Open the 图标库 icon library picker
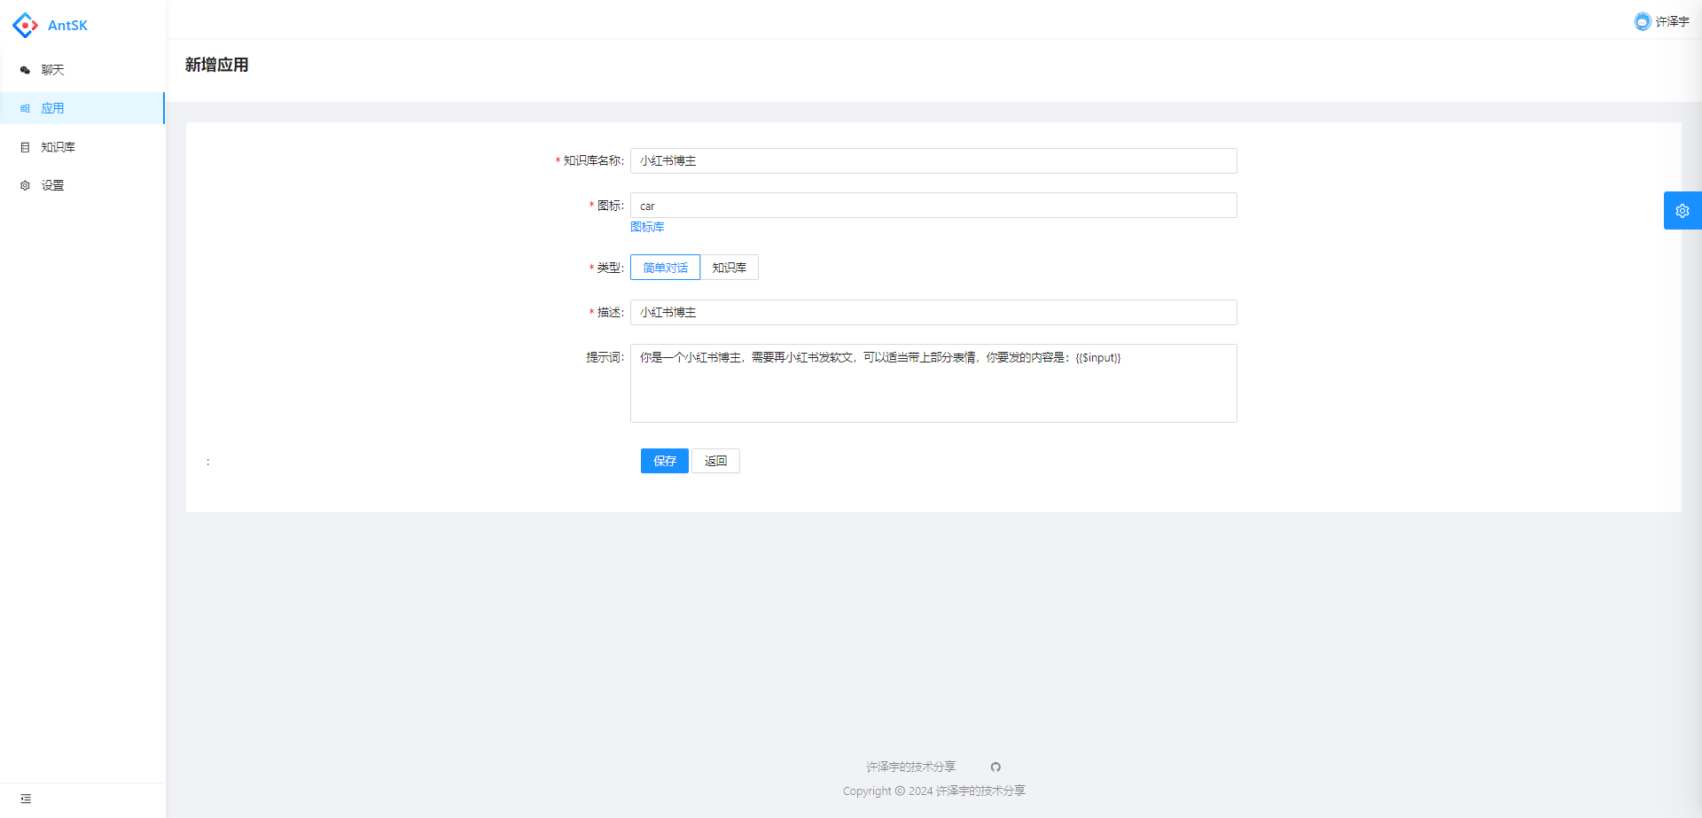The image size is (1702, 818). (x=647, y=227)
